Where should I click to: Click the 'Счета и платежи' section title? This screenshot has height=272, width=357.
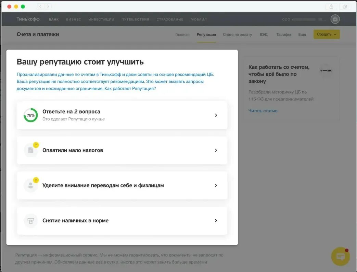(38, 34)
